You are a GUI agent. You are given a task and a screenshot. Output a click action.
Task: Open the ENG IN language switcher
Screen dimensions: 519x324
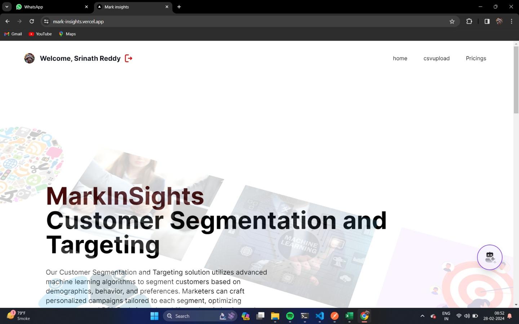pyautogui.click(x=446, y=316)
